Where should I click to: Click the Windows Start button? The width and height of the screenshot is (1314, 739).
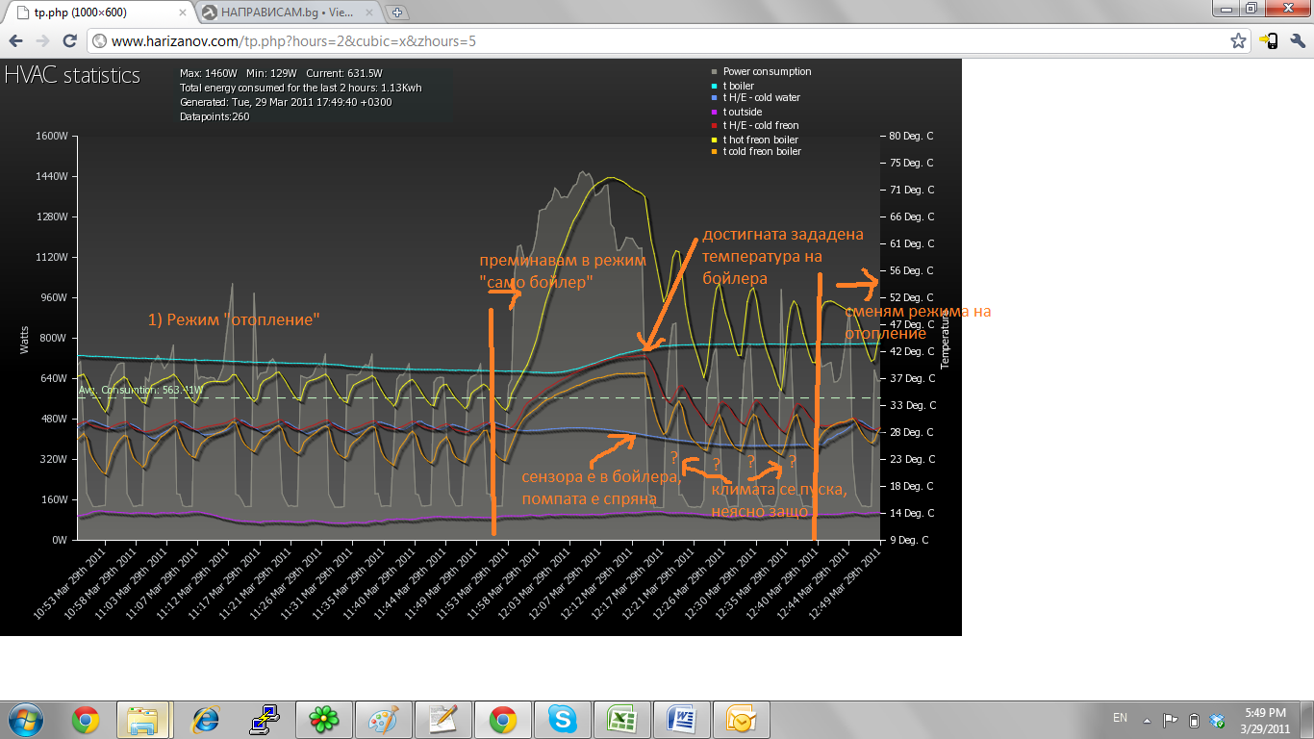[x=26, y=719]
